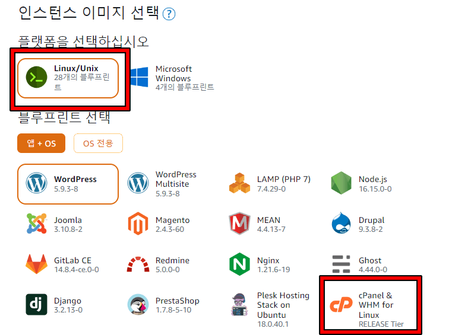This screenshot has height=335, width=452.
Task: Click version text 1.7.8-5-10
Action: 173,310
